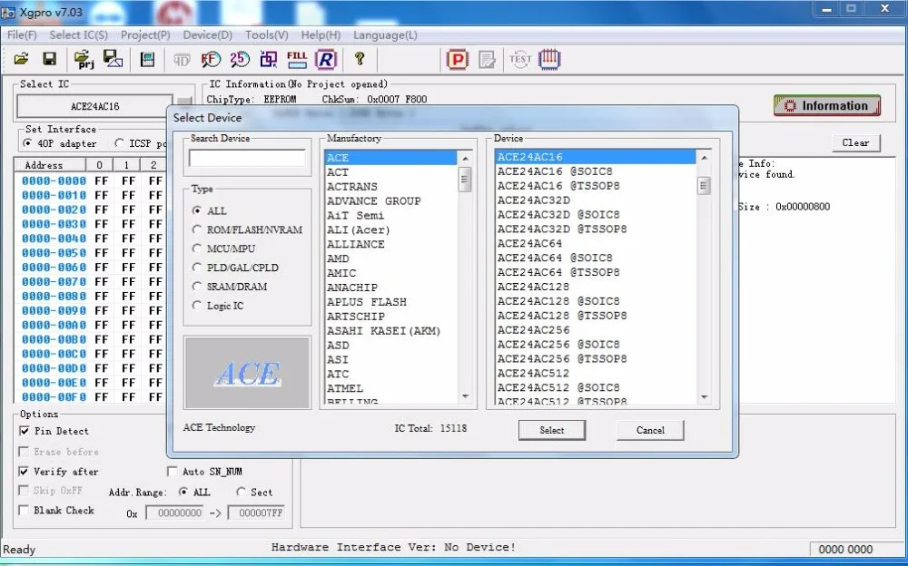
Task: Select ROM/FLASH/NVRAM type radio button
Action: pos(197,229)
